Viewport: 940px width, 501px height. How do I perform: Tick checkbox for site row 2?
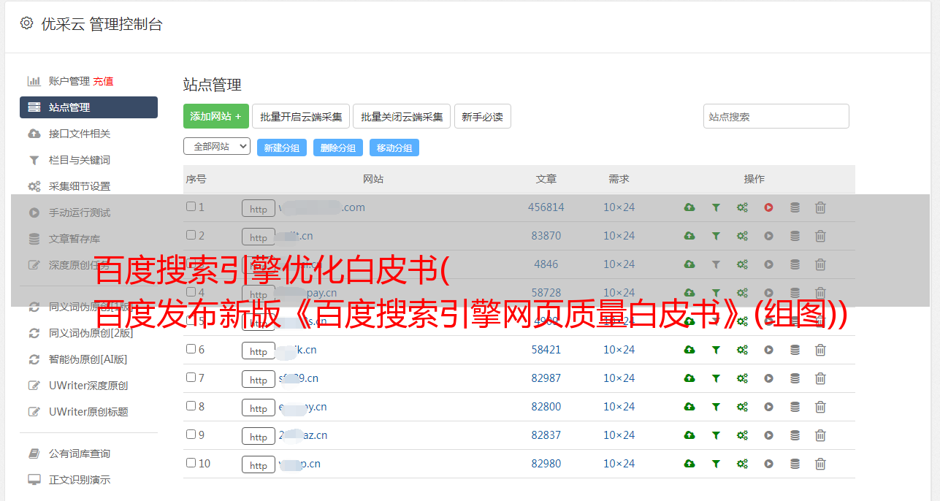pyautogui.click(x=191, y=235)
